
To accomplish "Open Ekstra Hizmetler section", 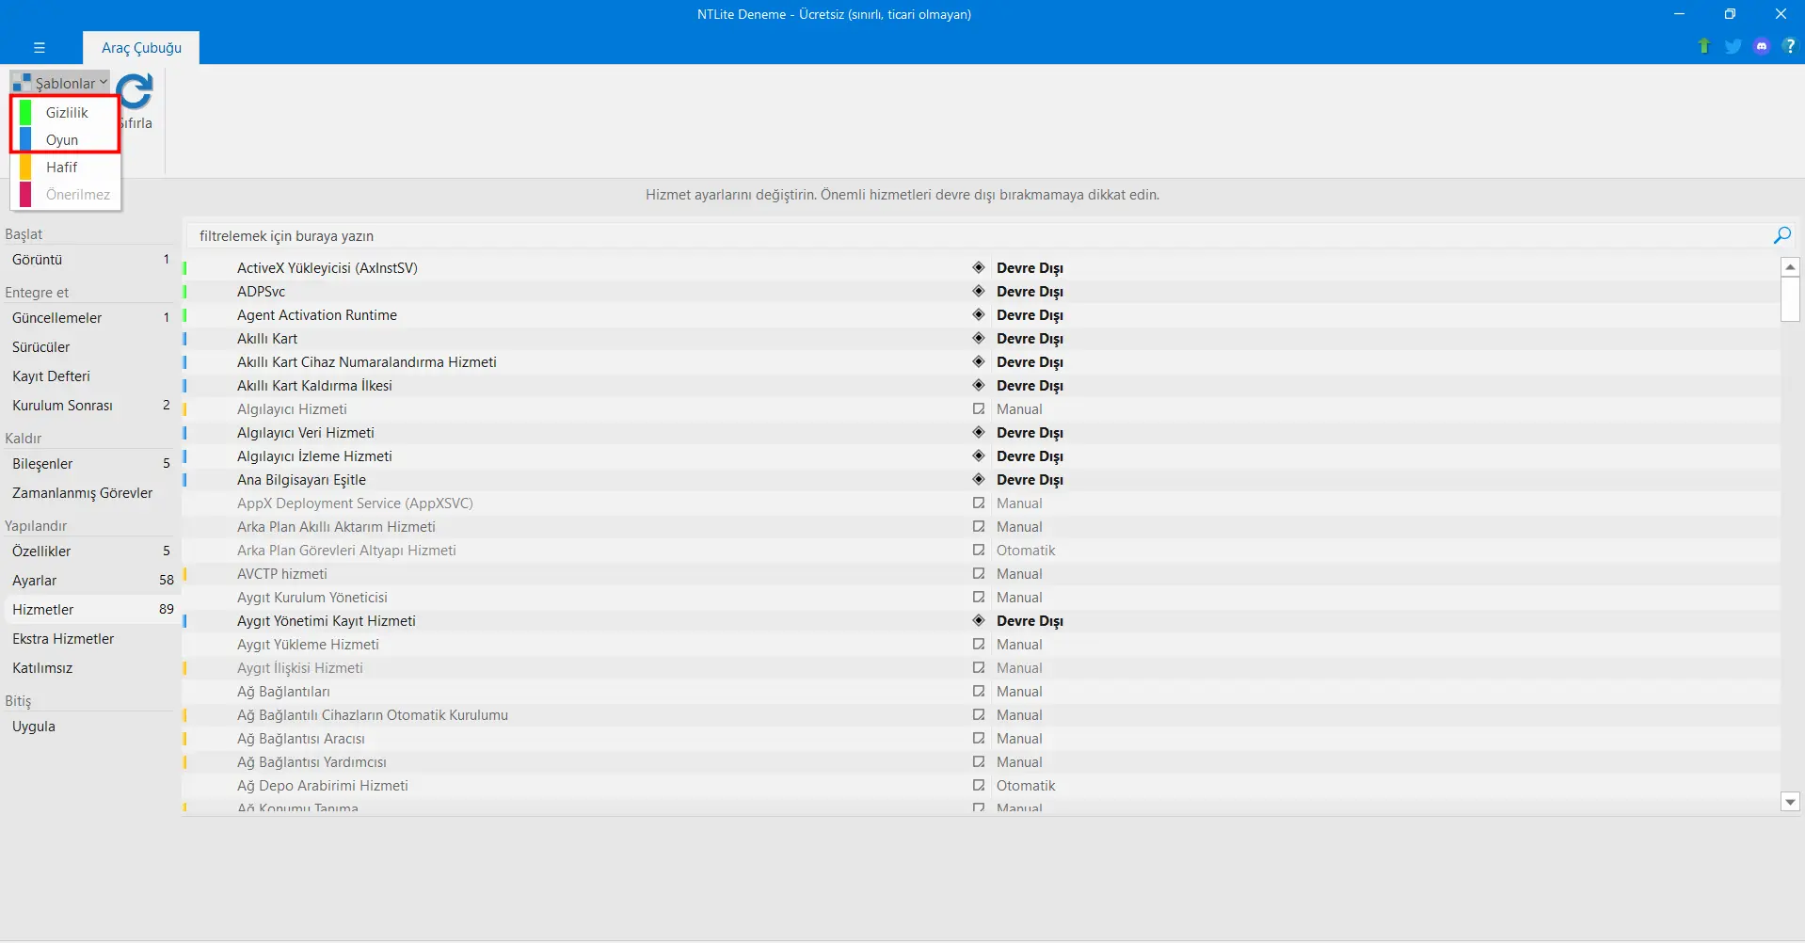I will [x=90, y=638].
